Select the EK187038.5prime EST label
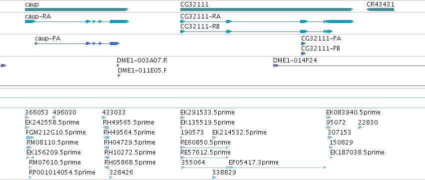Viewport: 425px width, 180px height. click(357, 152)
